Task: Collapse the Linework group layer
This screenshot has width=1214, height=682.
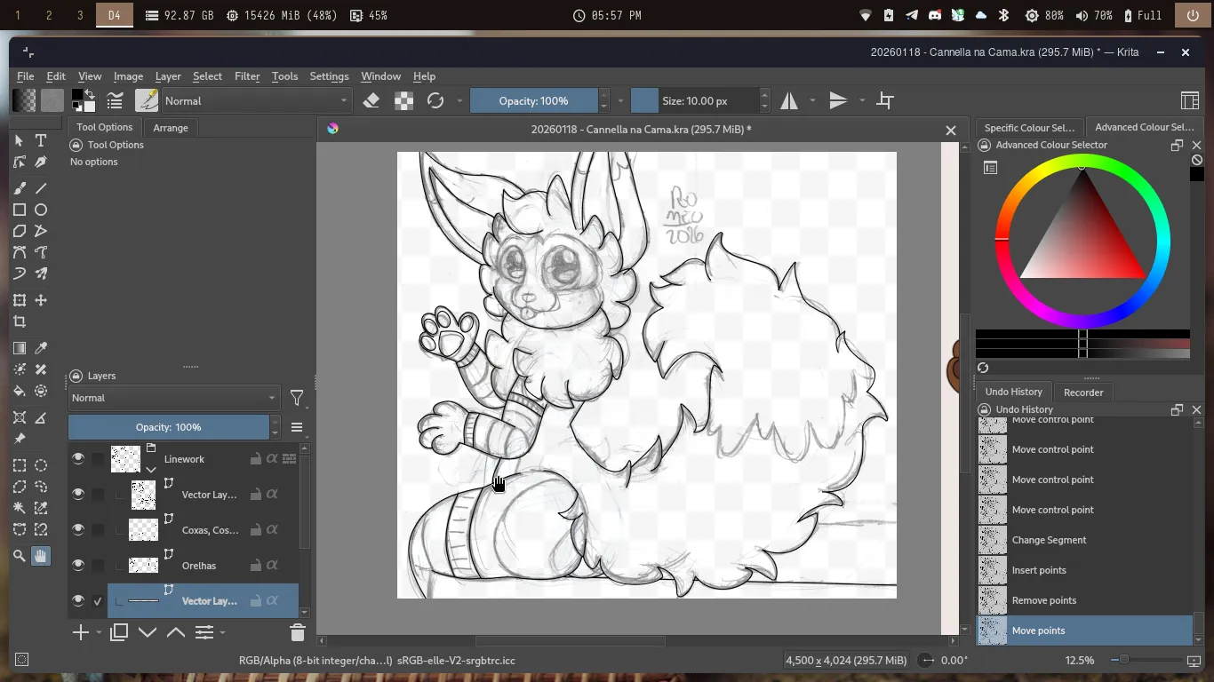Action: 151,469
